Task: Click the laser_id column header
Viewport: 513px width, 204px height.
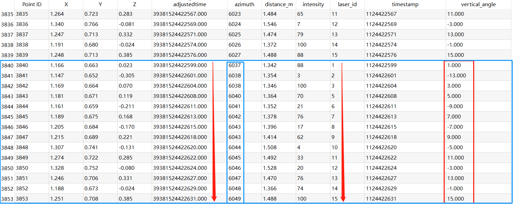Action: pos(347,4)
